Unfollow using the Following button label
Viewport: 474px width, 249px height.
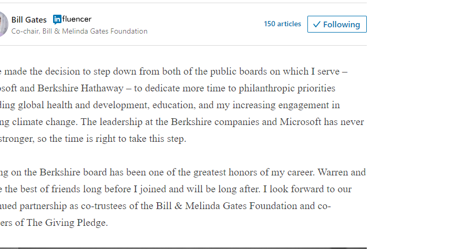point(341,25)
